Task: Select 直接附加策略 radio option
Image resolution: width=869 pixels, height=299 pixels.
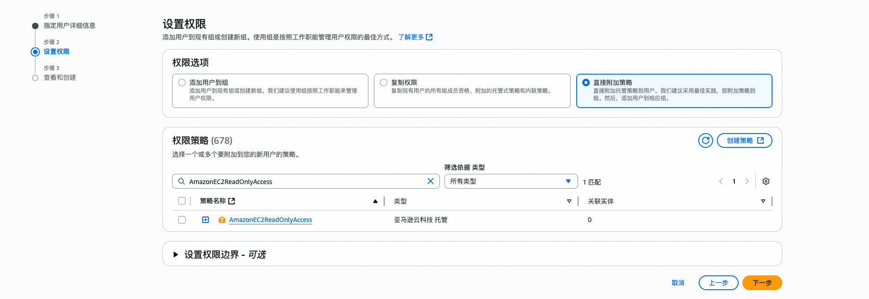Action: [x=586, y=83]
